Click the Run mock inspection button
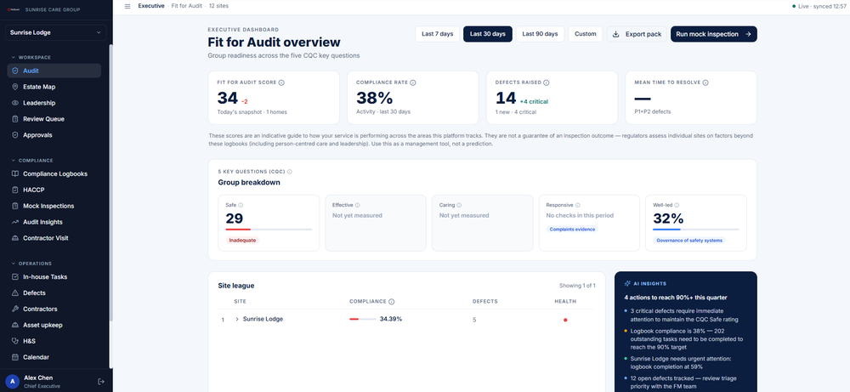 click(713, 34)
